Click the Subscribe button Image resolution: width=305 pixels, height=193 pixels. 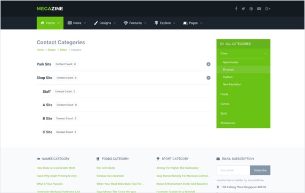(260, 170)
